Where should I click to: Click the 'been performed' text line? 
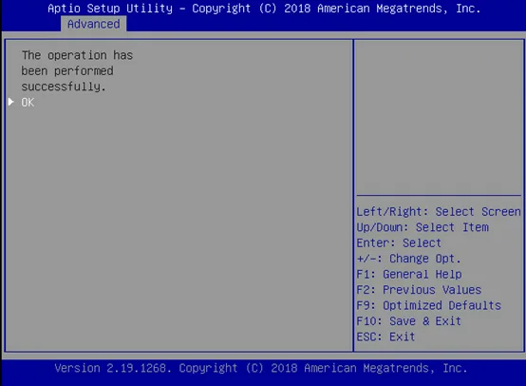(67, 71)
